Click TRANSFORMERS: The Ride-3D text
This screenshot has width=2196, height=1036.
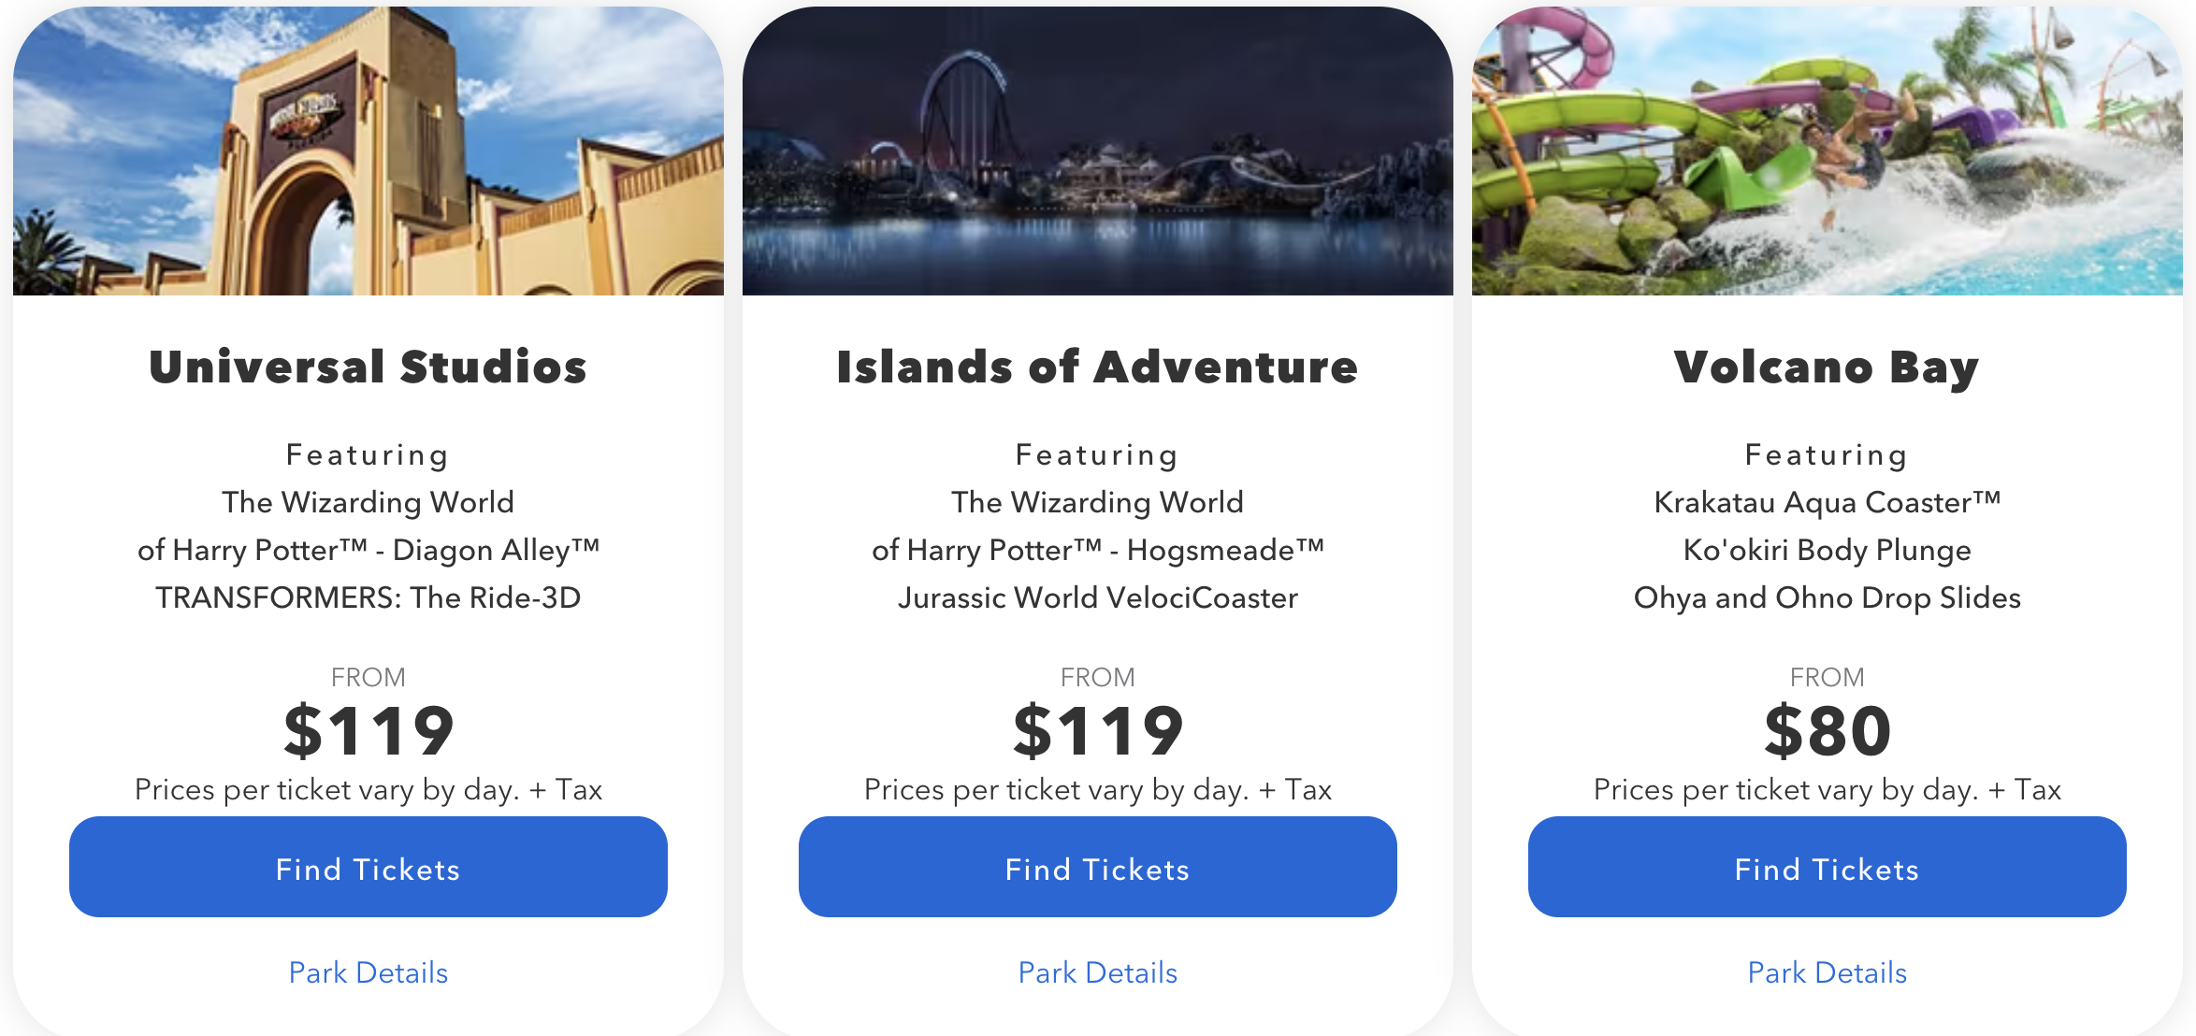[368, 597]
